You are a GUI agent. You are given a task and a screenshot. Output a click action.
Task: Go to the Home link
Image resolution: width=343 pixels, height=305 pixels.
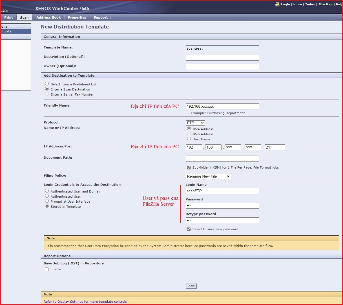297,4
